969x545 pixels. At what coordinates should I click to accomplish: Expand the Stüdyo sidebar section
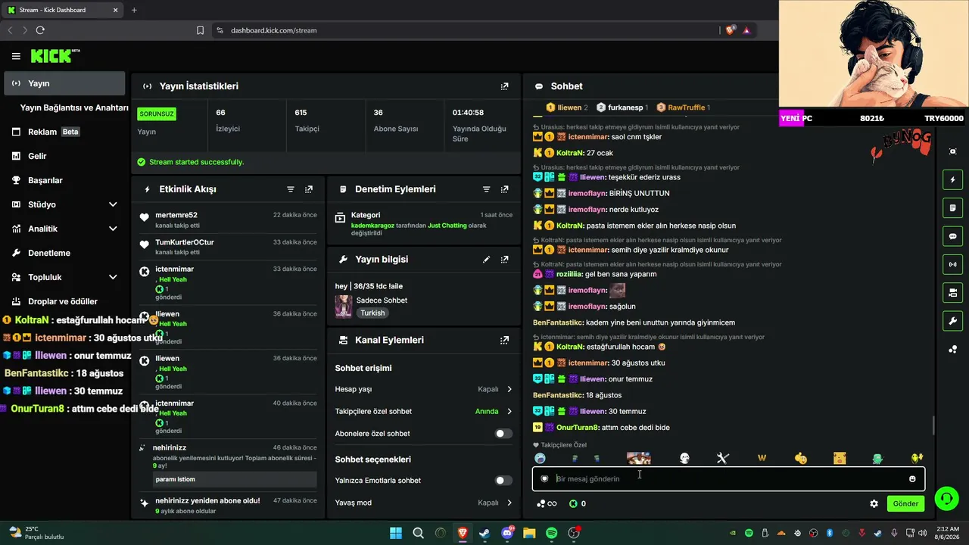[x=113, y=204]
